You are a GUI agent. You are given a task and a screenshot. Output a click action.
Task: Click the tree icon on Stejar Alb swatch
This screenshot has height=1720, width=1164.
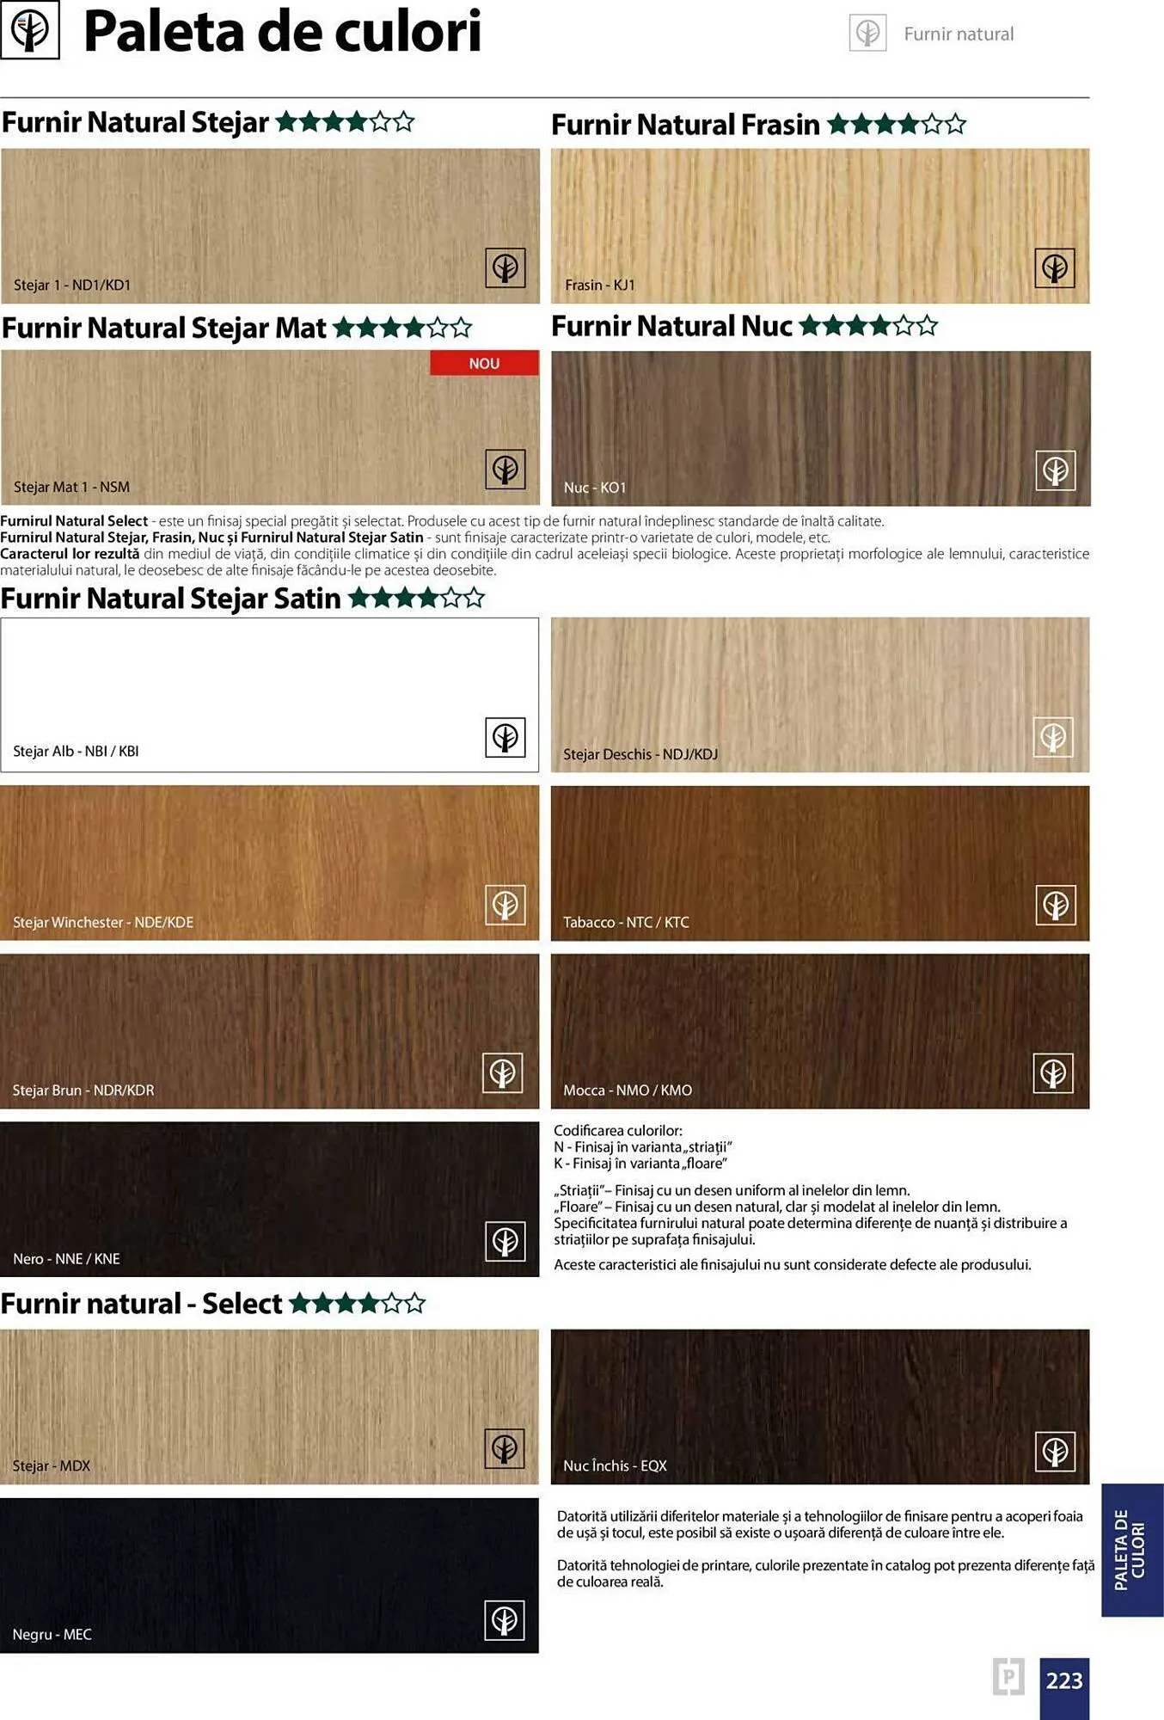[x=505, y=737]
